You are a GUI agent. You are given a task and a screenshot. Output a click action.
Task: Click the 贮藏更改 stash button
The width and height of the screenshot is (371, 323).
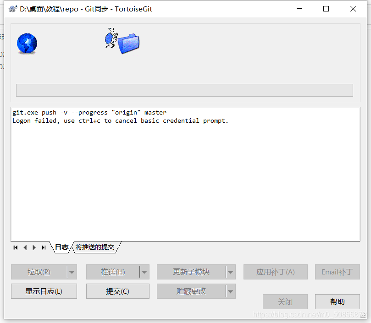(x=191, y=291)
